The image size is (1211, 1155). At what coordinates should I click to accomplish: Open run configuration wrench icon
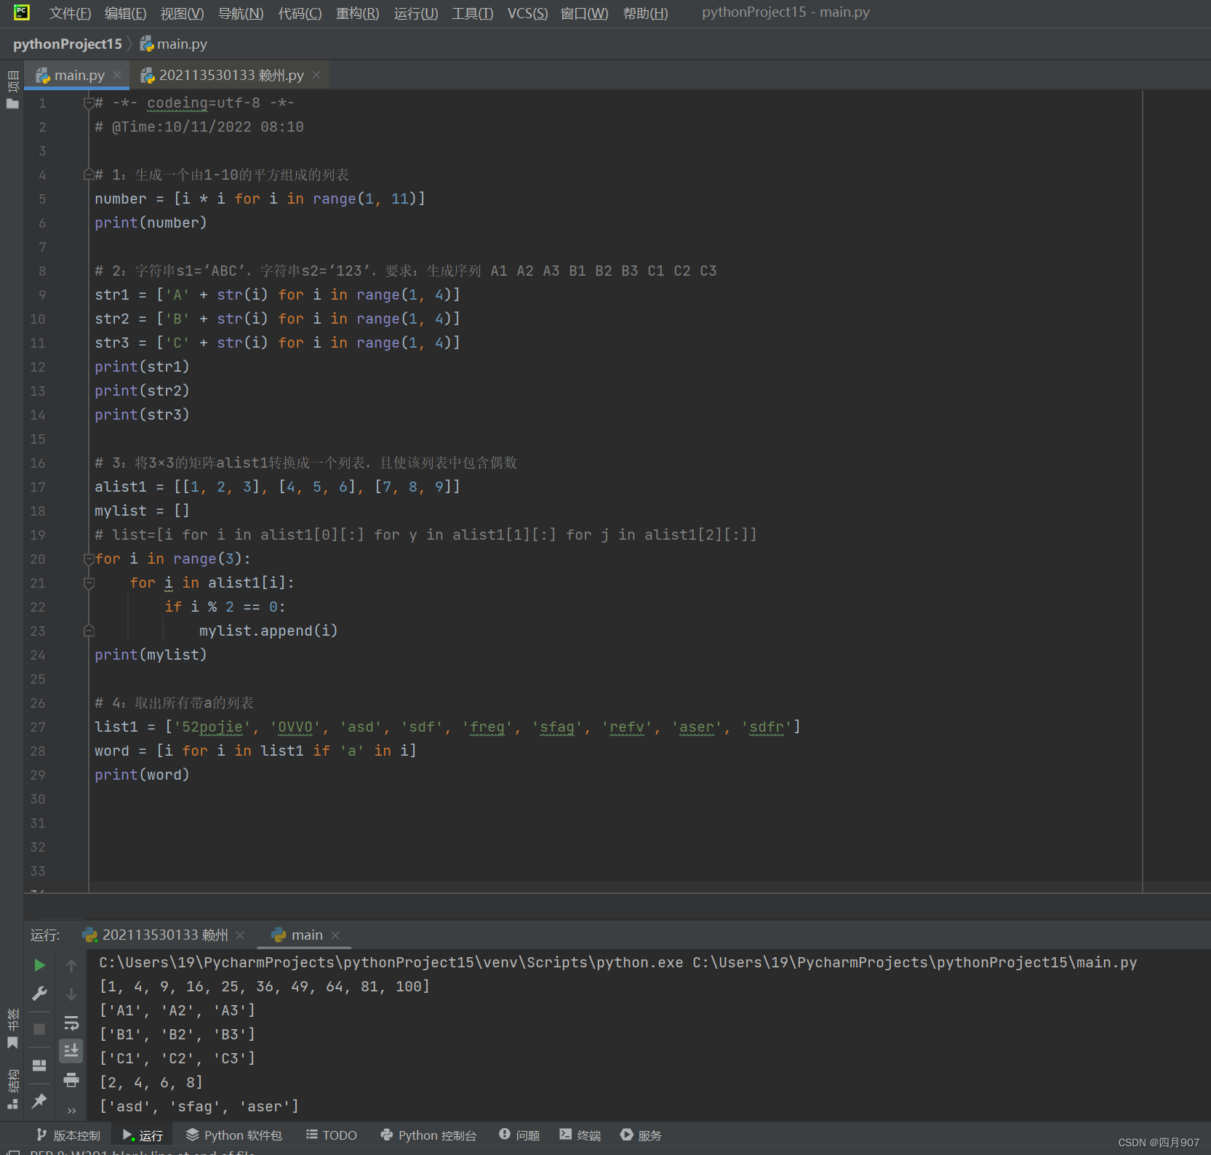40,994
